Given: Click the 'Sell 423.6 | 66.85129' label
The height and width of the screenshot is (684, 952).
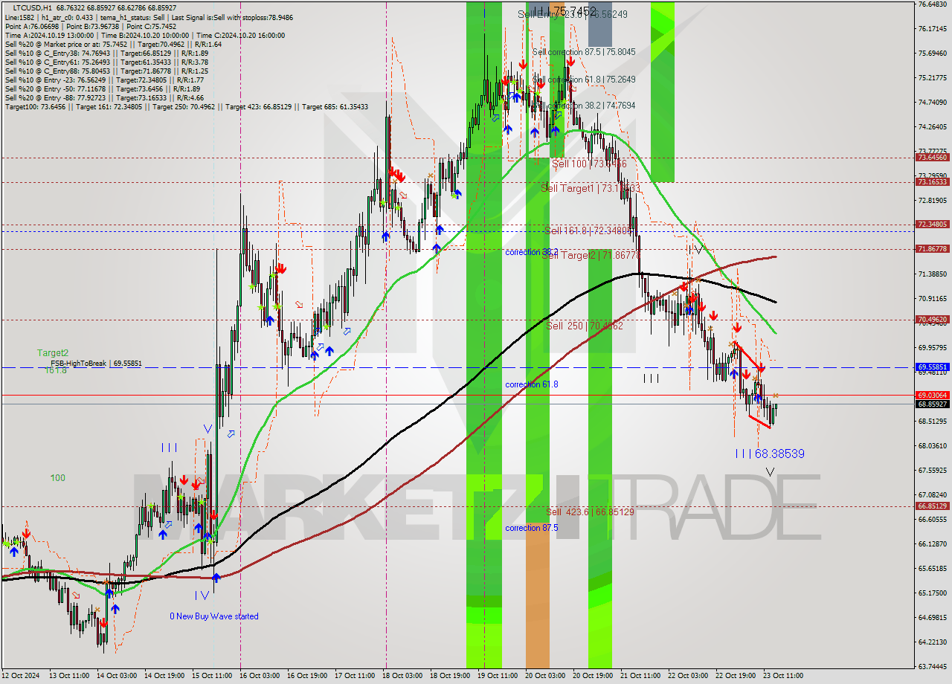Looking at the screenshot, I should (x=590, y=512).
